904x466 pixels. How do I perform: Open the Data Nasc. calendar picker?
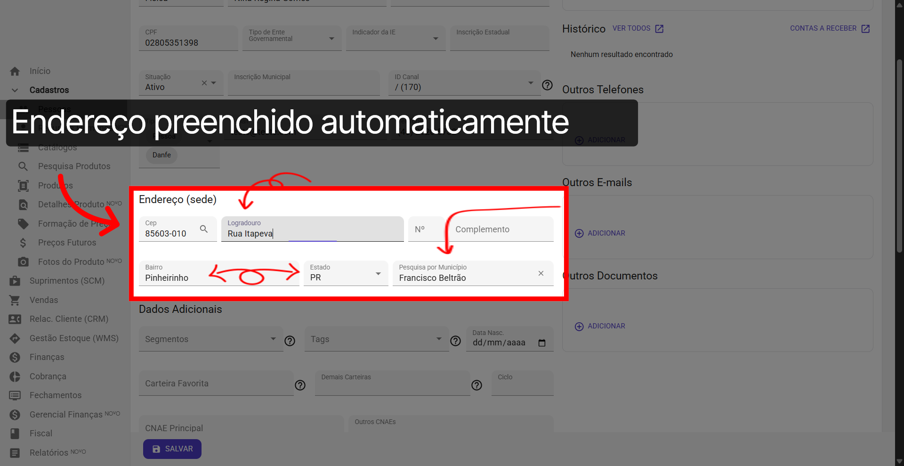[x=542, y=343]
